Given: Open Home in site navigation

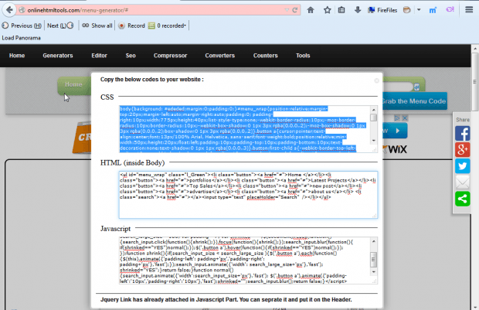Looking at the screenshot, I should click(x=17, y=56).
